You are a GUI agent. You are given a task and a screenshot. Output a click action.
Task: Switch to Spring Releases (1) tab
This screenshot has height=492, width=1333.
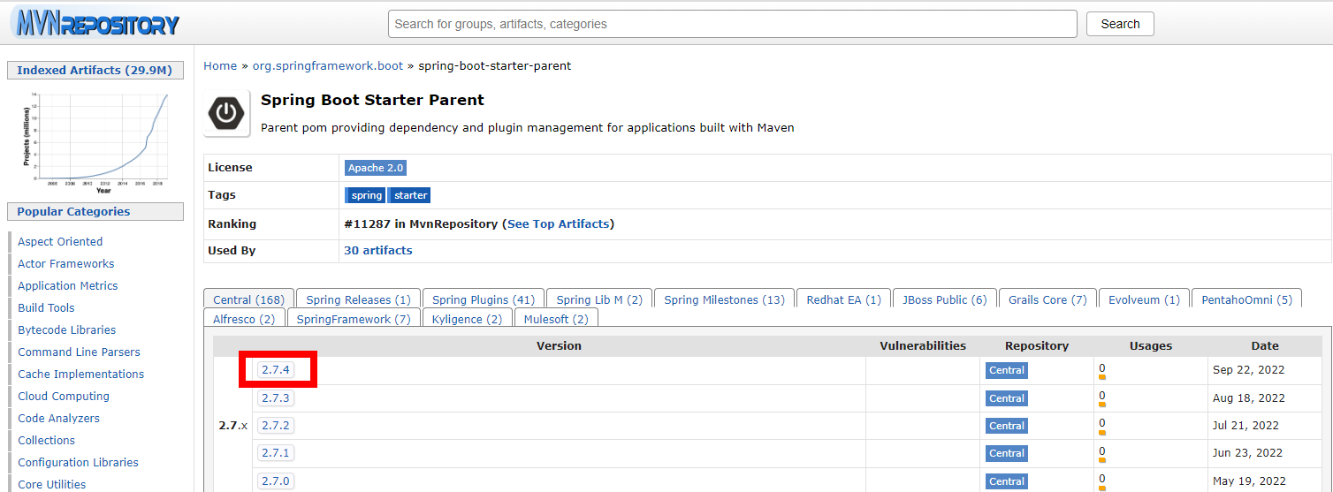pyautogui.click(x=358, y=299)
